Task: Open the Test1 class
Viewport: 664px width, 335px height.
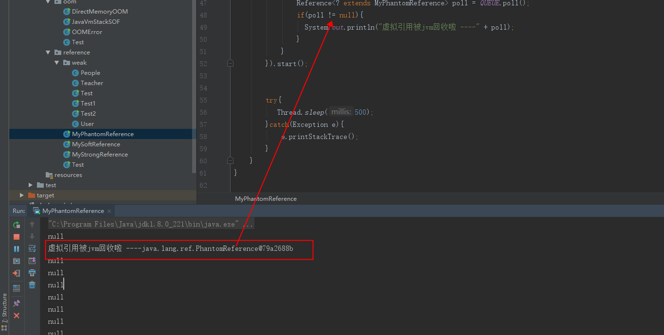Action: point(88,104)
